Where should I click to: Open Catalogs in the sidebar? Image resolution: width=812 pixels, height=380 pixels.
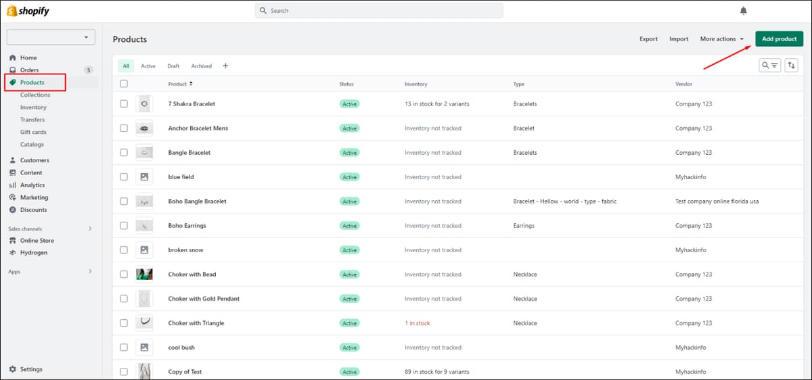pos(32,144)
